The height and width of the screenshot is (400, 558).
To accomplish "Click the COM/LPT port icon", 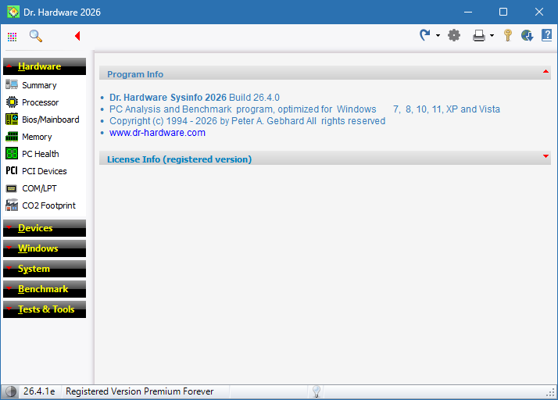I will pyautogui.click(x=12, y=188).
